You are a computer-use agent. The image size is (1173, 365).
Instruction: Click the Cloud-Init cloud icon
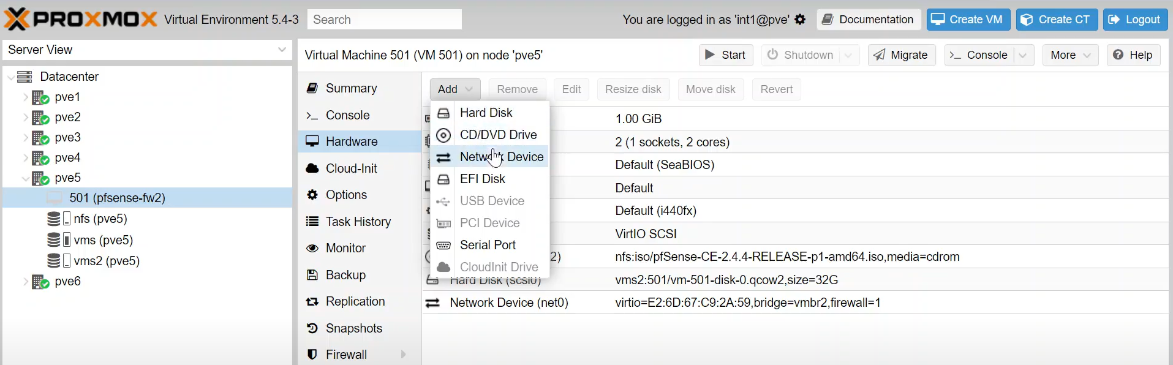(312, 168)
